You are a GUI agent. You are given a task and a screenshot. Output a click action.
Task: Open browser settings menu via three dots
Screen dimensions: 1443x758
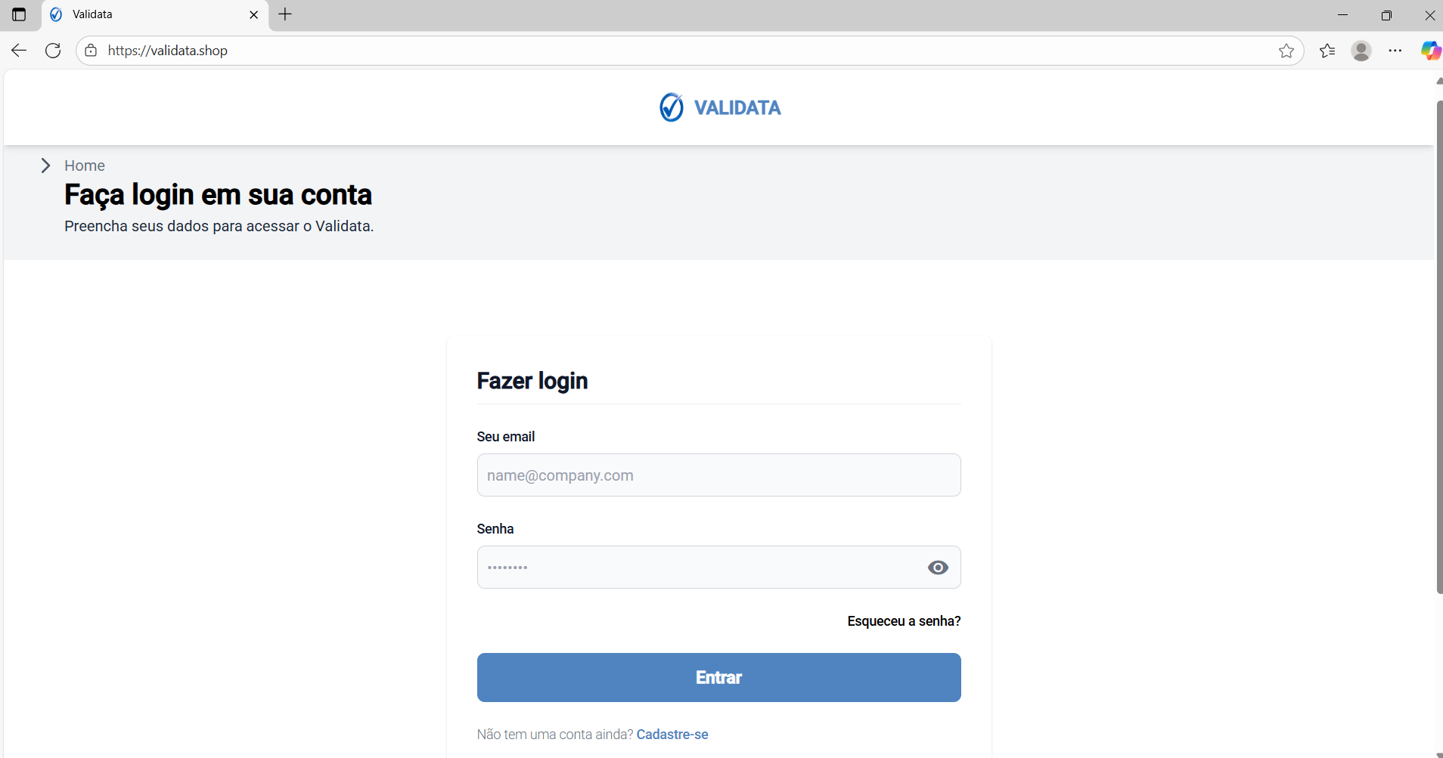coord(1395,50)
